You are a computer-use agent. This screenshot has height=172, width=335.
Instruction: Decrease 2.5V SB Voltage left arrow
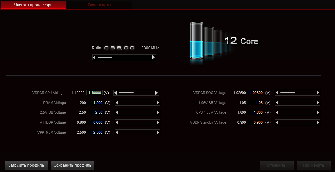(117, 112)
